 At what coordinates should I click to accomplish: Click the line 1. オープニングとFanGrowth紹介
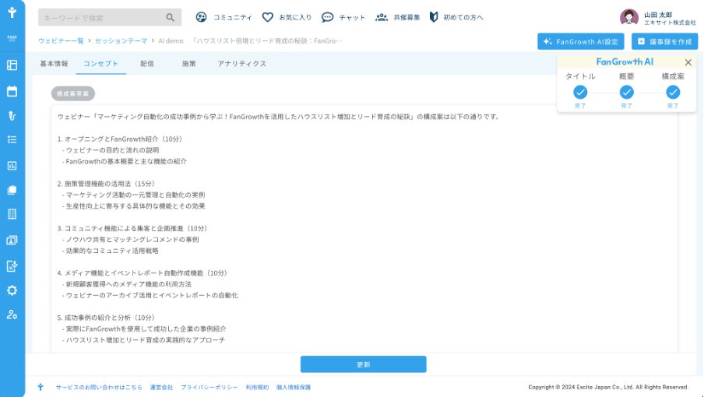pyautogui.click(x=119, y=139)
